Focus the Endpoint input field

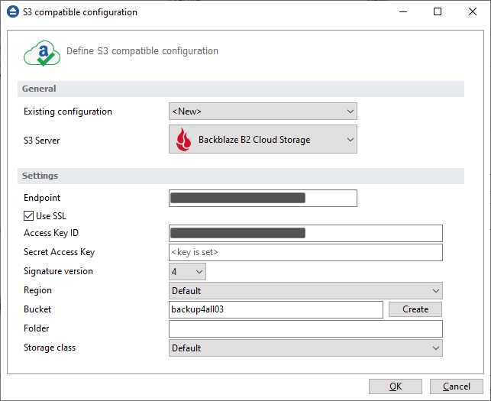[x=263, y=198]
